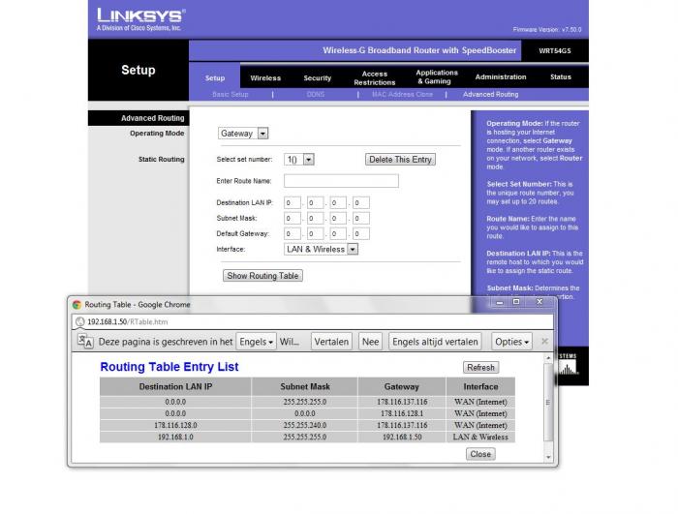The height and width of the screenshot is (514, 678).
Task: Maximize the Routing Table Chrome window
Action: [x=516, y=302]
